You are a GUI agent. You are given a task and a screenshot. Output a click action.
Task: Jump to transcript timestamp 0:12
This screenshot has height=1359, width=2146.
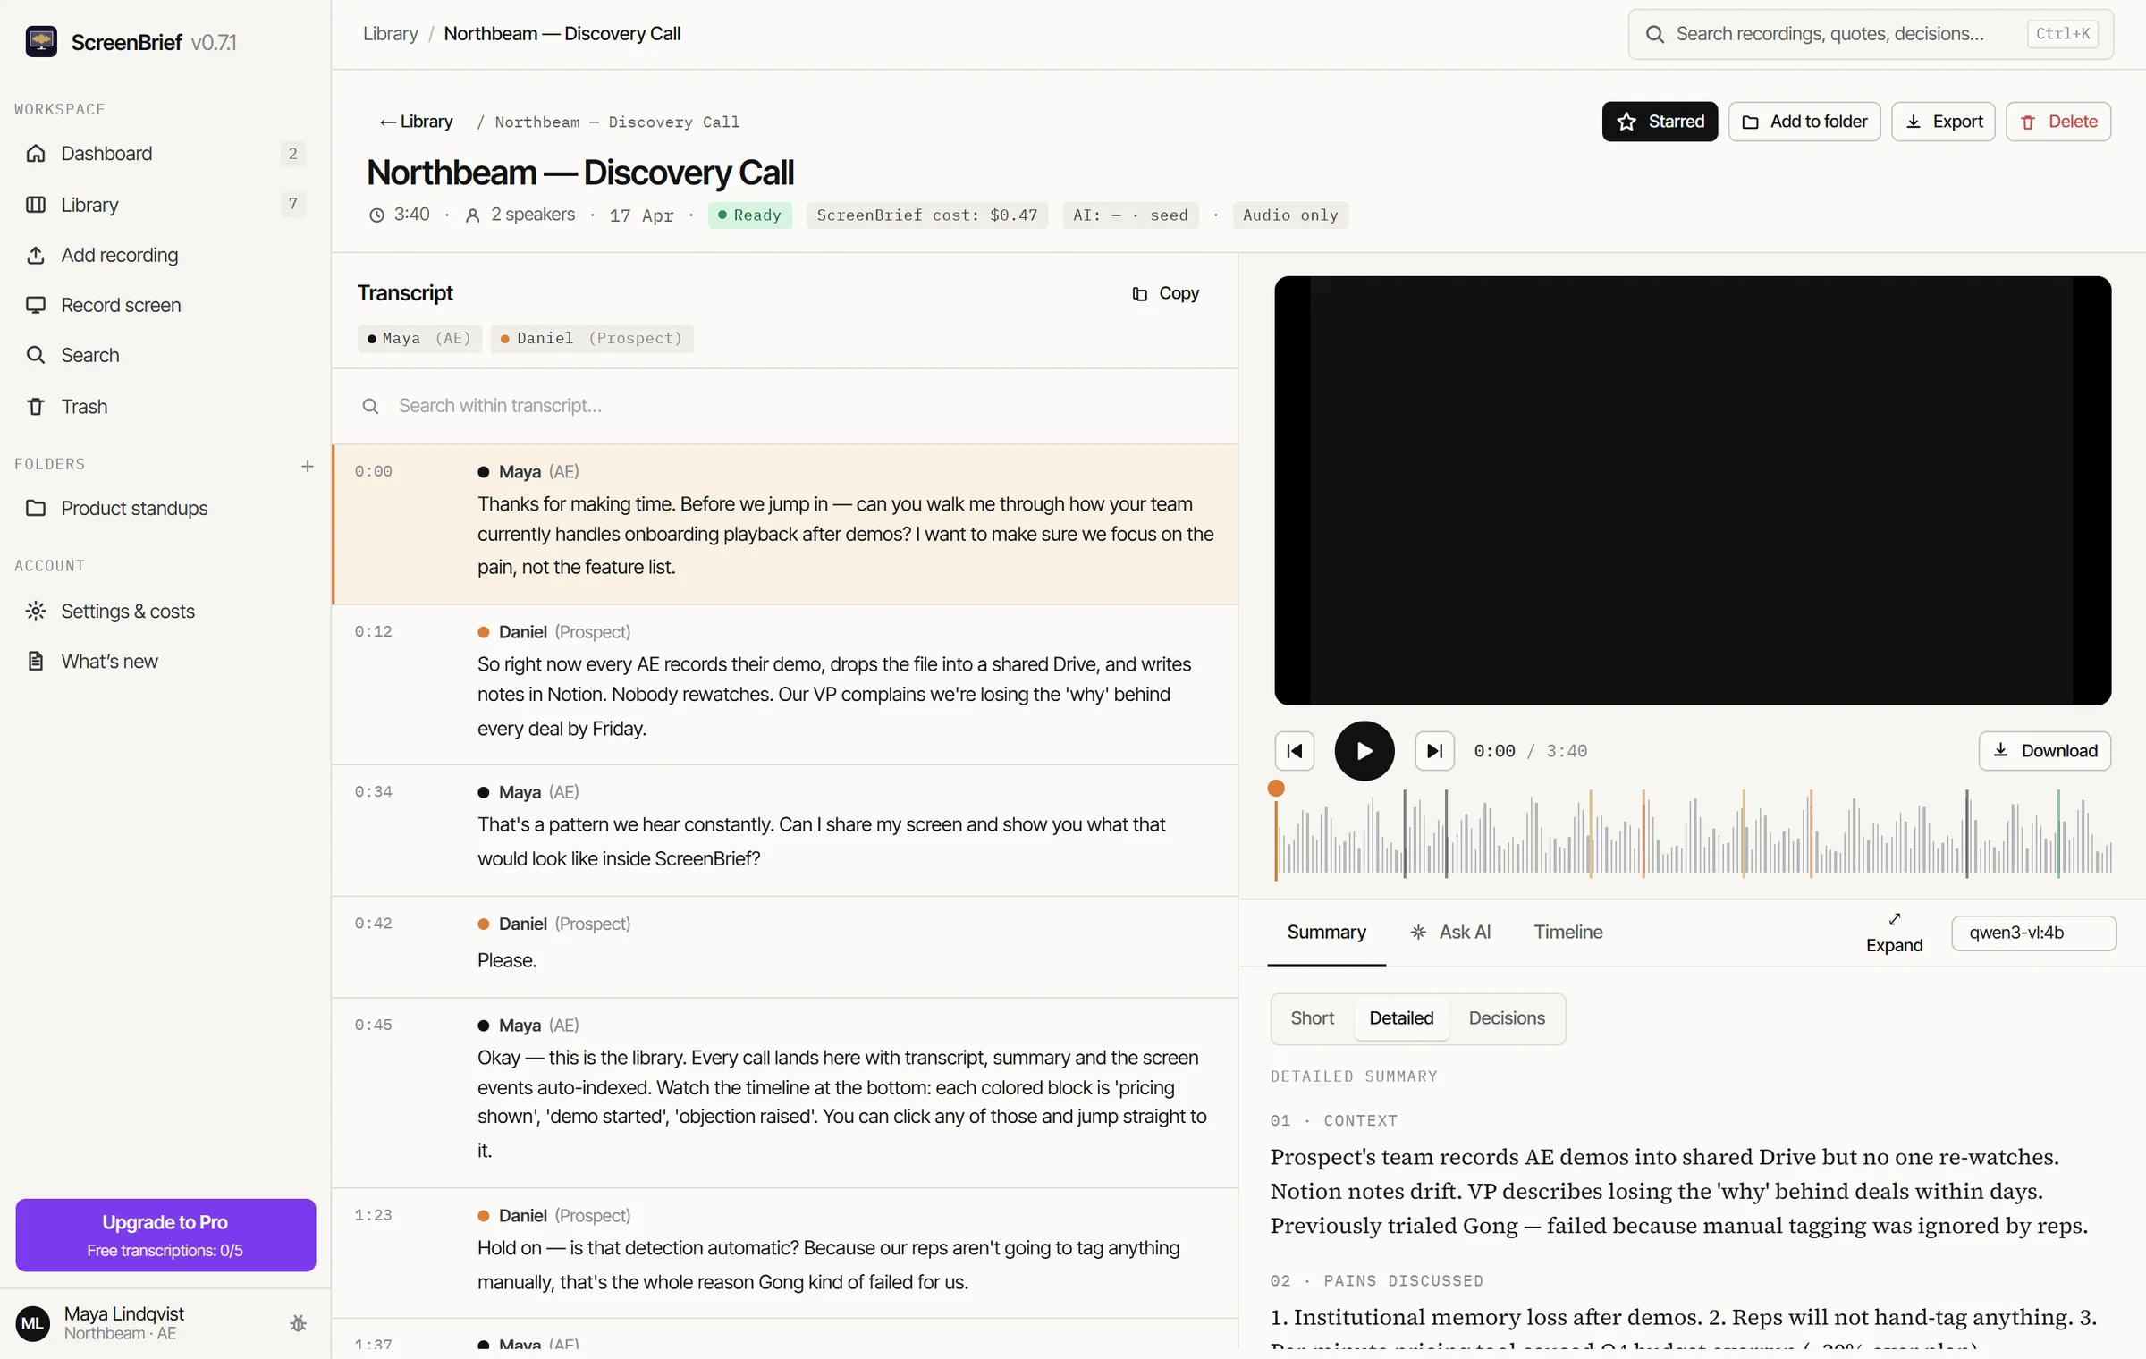(373, 632)
